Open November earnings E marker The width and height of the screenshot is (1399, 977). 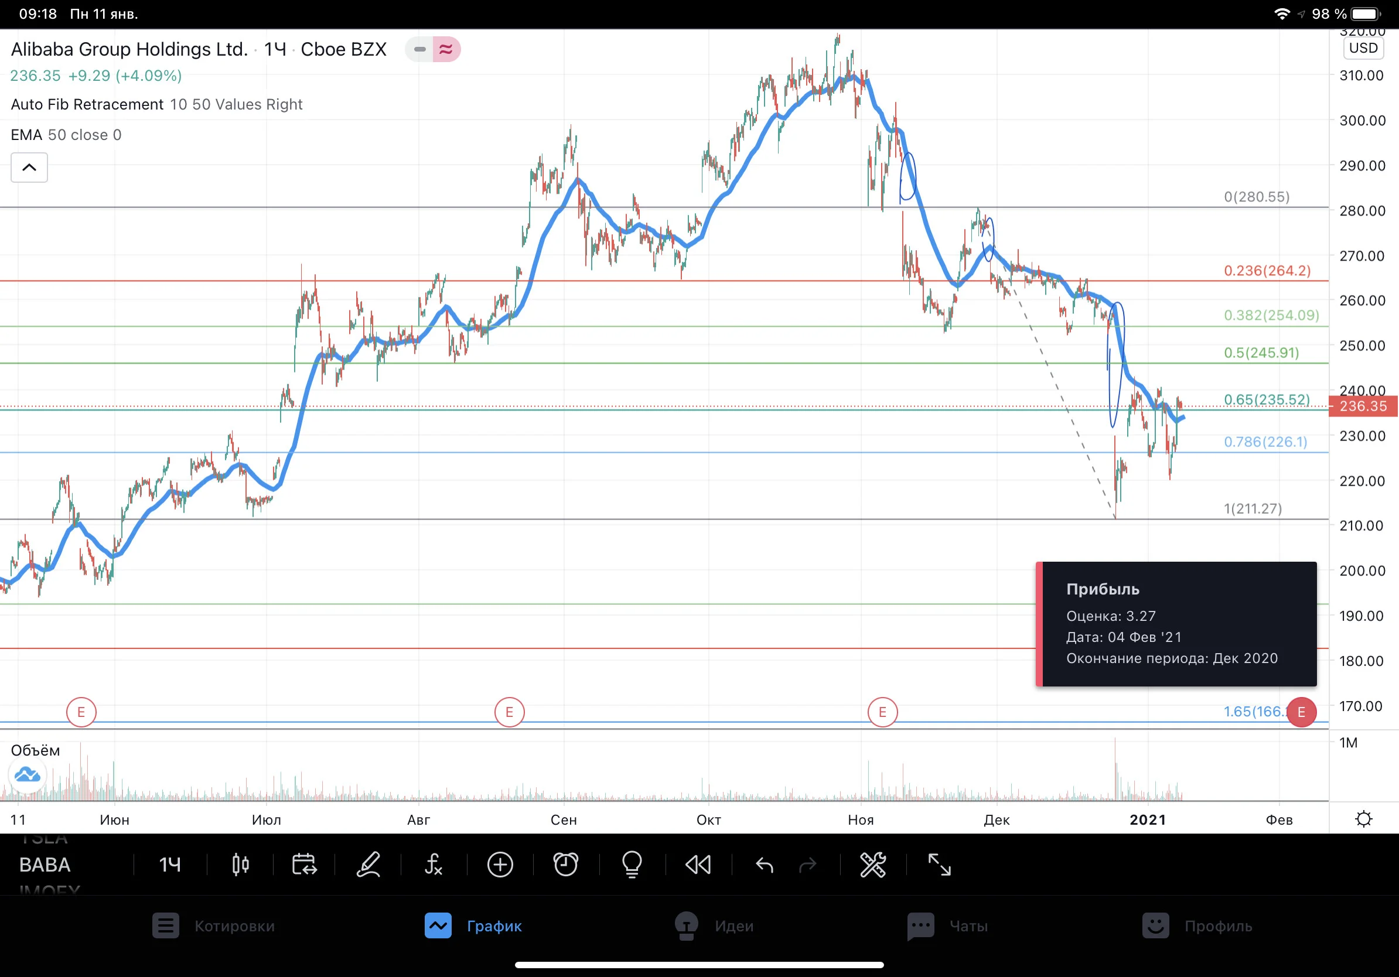pos(882,712)
